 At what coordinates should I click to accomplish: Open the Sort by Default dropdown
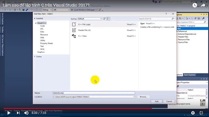(x=90, y=19)
